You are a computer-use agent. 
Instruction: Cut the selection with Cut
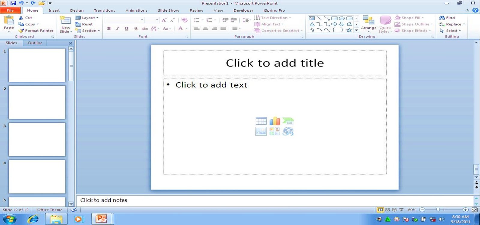click(x=25, y=18)
